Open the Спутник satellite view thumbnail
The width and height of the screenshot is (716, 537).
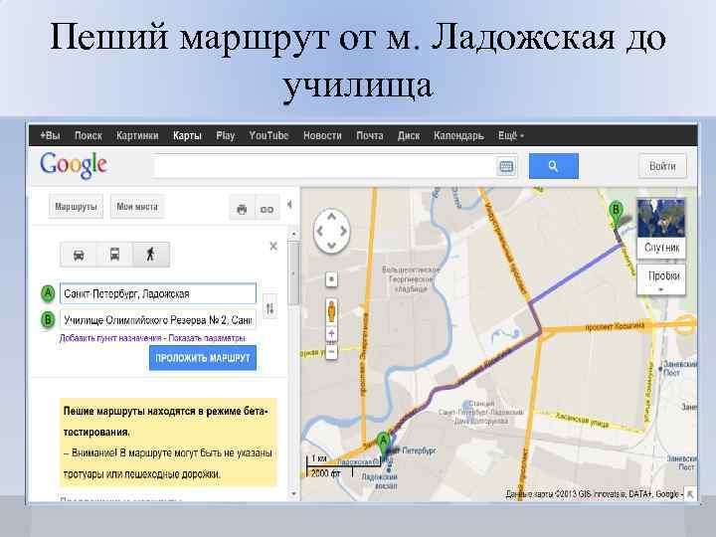click(661, 228)
